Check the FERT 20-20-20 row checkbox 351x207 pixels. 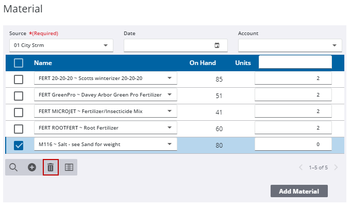[x=19, y=79]
